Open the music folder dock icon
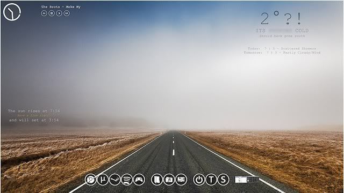Image resolution: width=344 pixels, height=193 pixels. click(169, 180)
